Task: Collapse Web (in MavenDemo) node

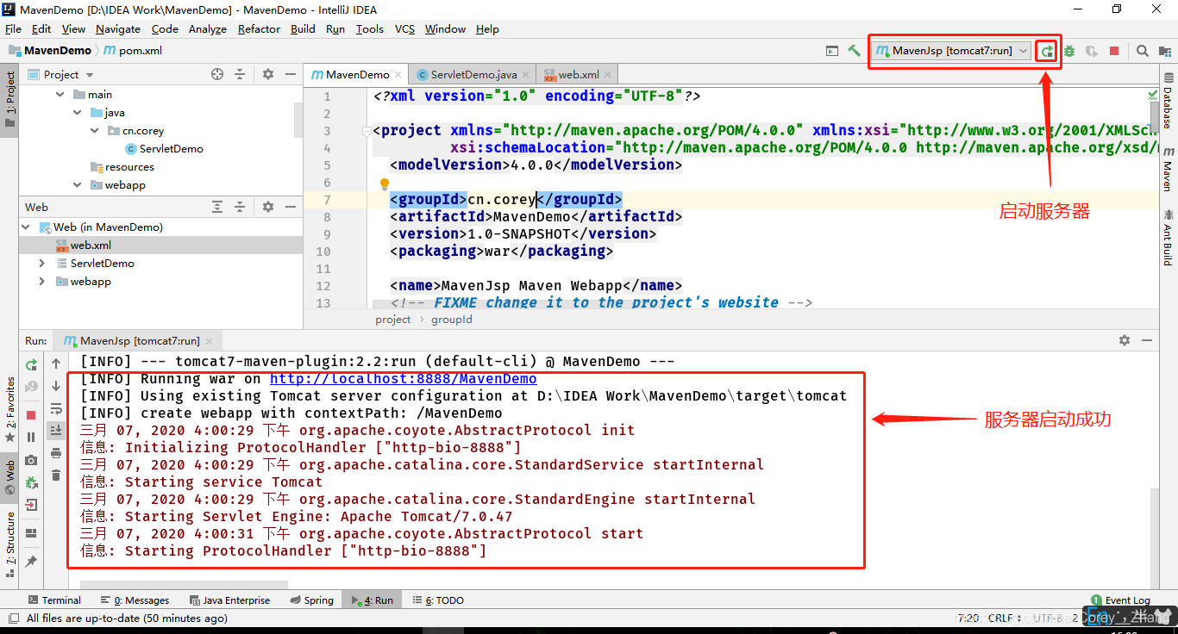Action: click(26, 227)
